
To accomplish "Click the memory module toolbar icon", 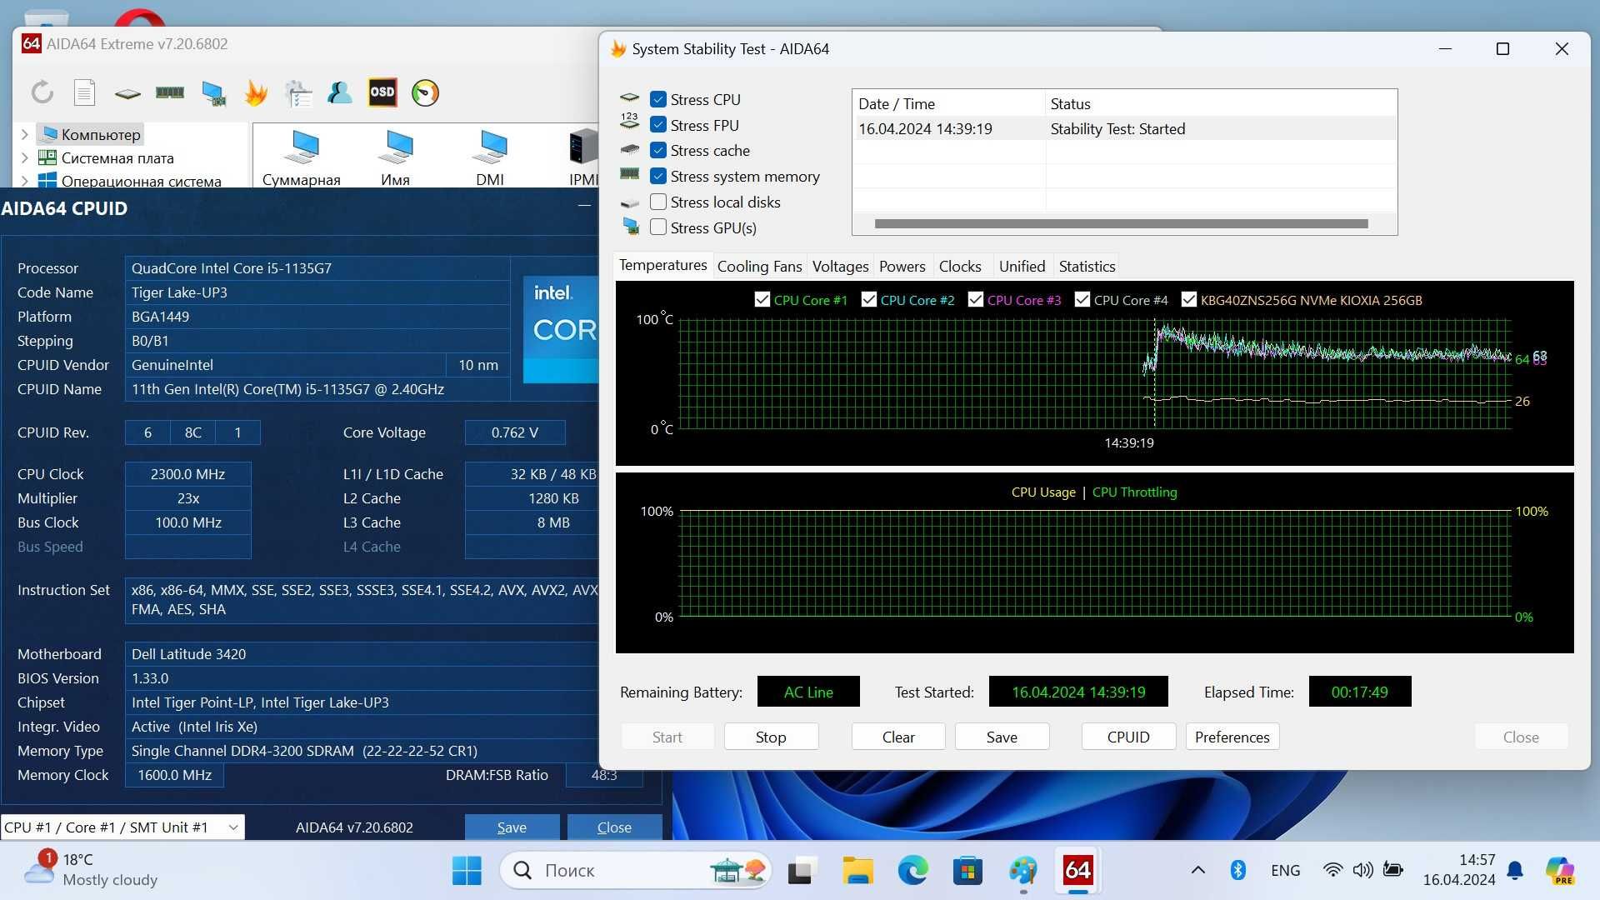I will pos(170,92).
